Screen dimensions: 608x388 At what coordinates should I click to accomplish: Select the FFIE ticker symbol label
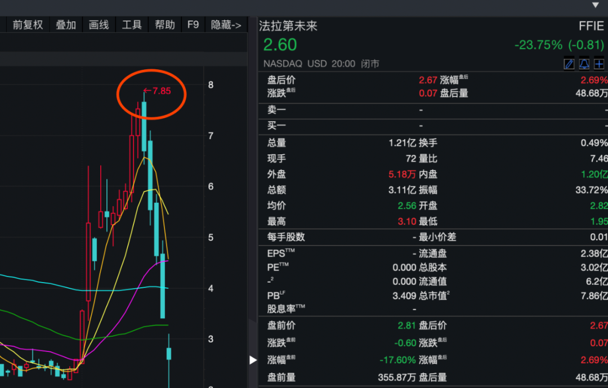click(x=591, y=26)
